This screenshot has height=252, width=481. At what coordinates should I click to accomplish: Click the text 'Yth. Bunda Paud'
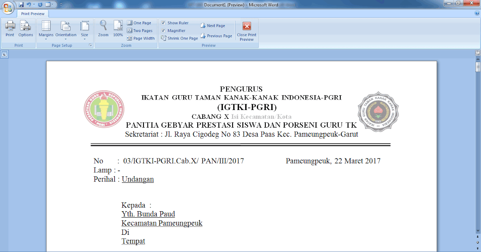pyautogui.click(x=148, y=214)
